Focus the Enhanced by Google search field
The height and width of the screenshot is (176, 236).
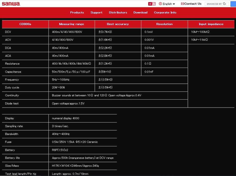[x=217, y=4]
